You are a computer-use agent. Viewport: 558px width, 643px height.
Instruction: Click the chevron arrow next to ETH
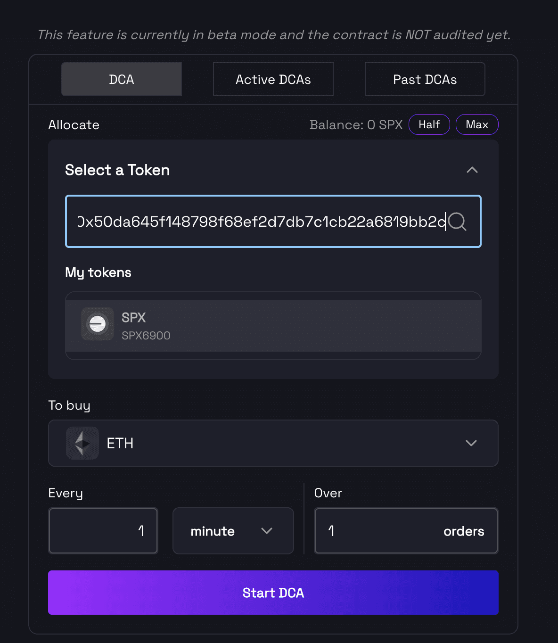(x=470, y=443)
